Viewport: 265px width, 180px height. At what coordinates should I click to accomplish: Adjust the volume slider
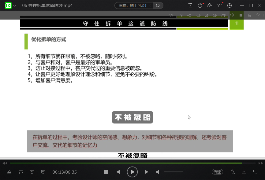click(174, 172)
